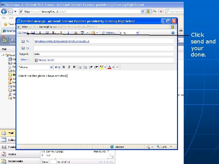
Task: Click Send in the message toolbar
Action: [x=23, y=33]
